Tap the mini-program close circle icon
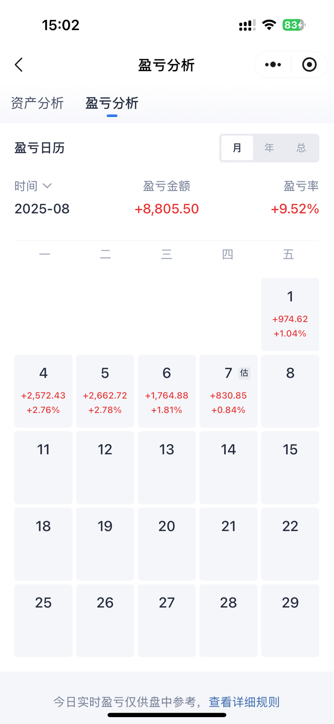Screen dimensions: 334x724 (x=309, y=65)
